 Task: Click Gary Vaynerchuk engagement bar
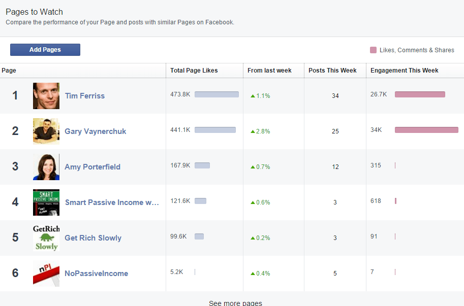426,130
